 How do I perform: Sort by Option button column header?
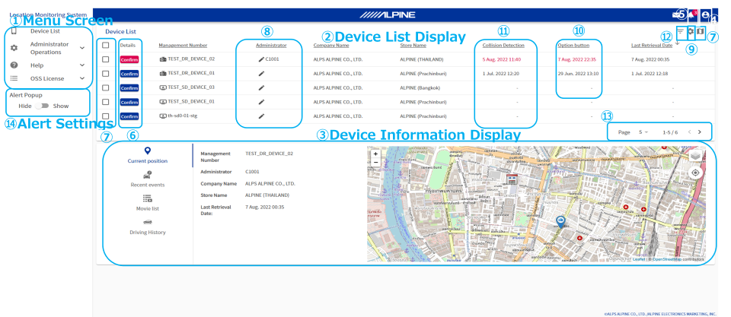point(573,45)
